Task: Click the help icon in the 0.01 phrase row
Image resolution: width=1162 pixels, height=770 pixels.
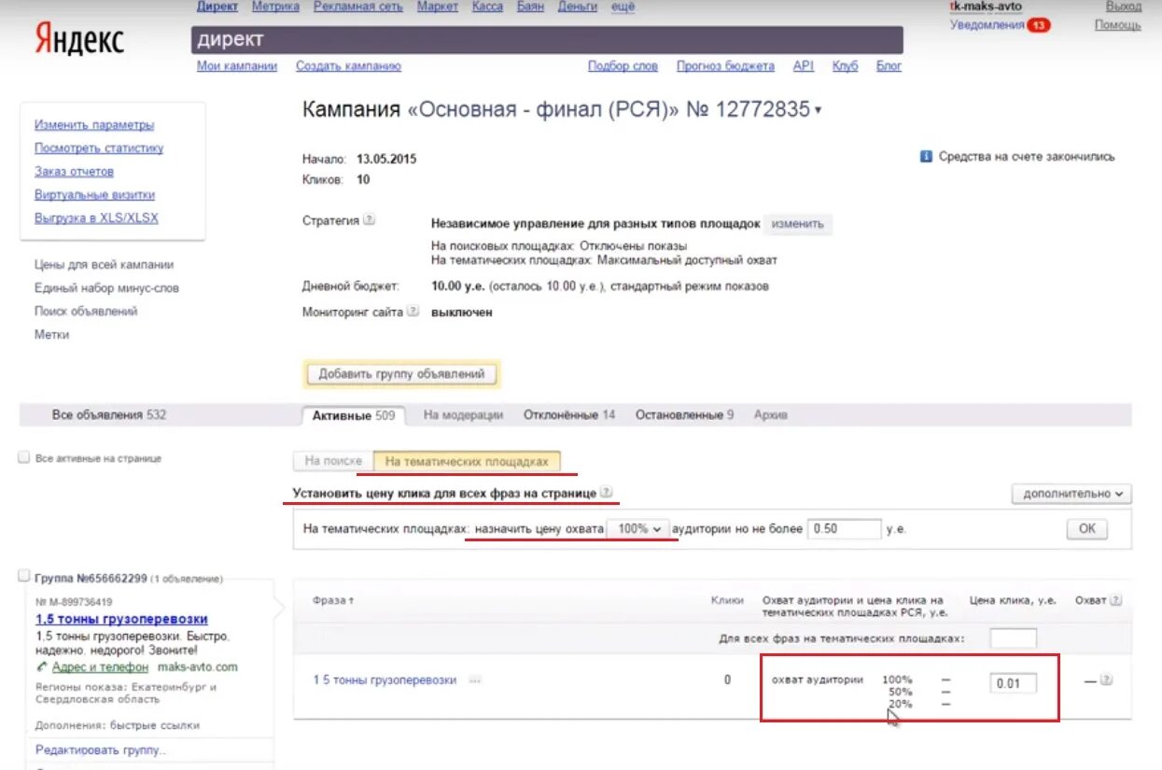Action: point(1106,680)
